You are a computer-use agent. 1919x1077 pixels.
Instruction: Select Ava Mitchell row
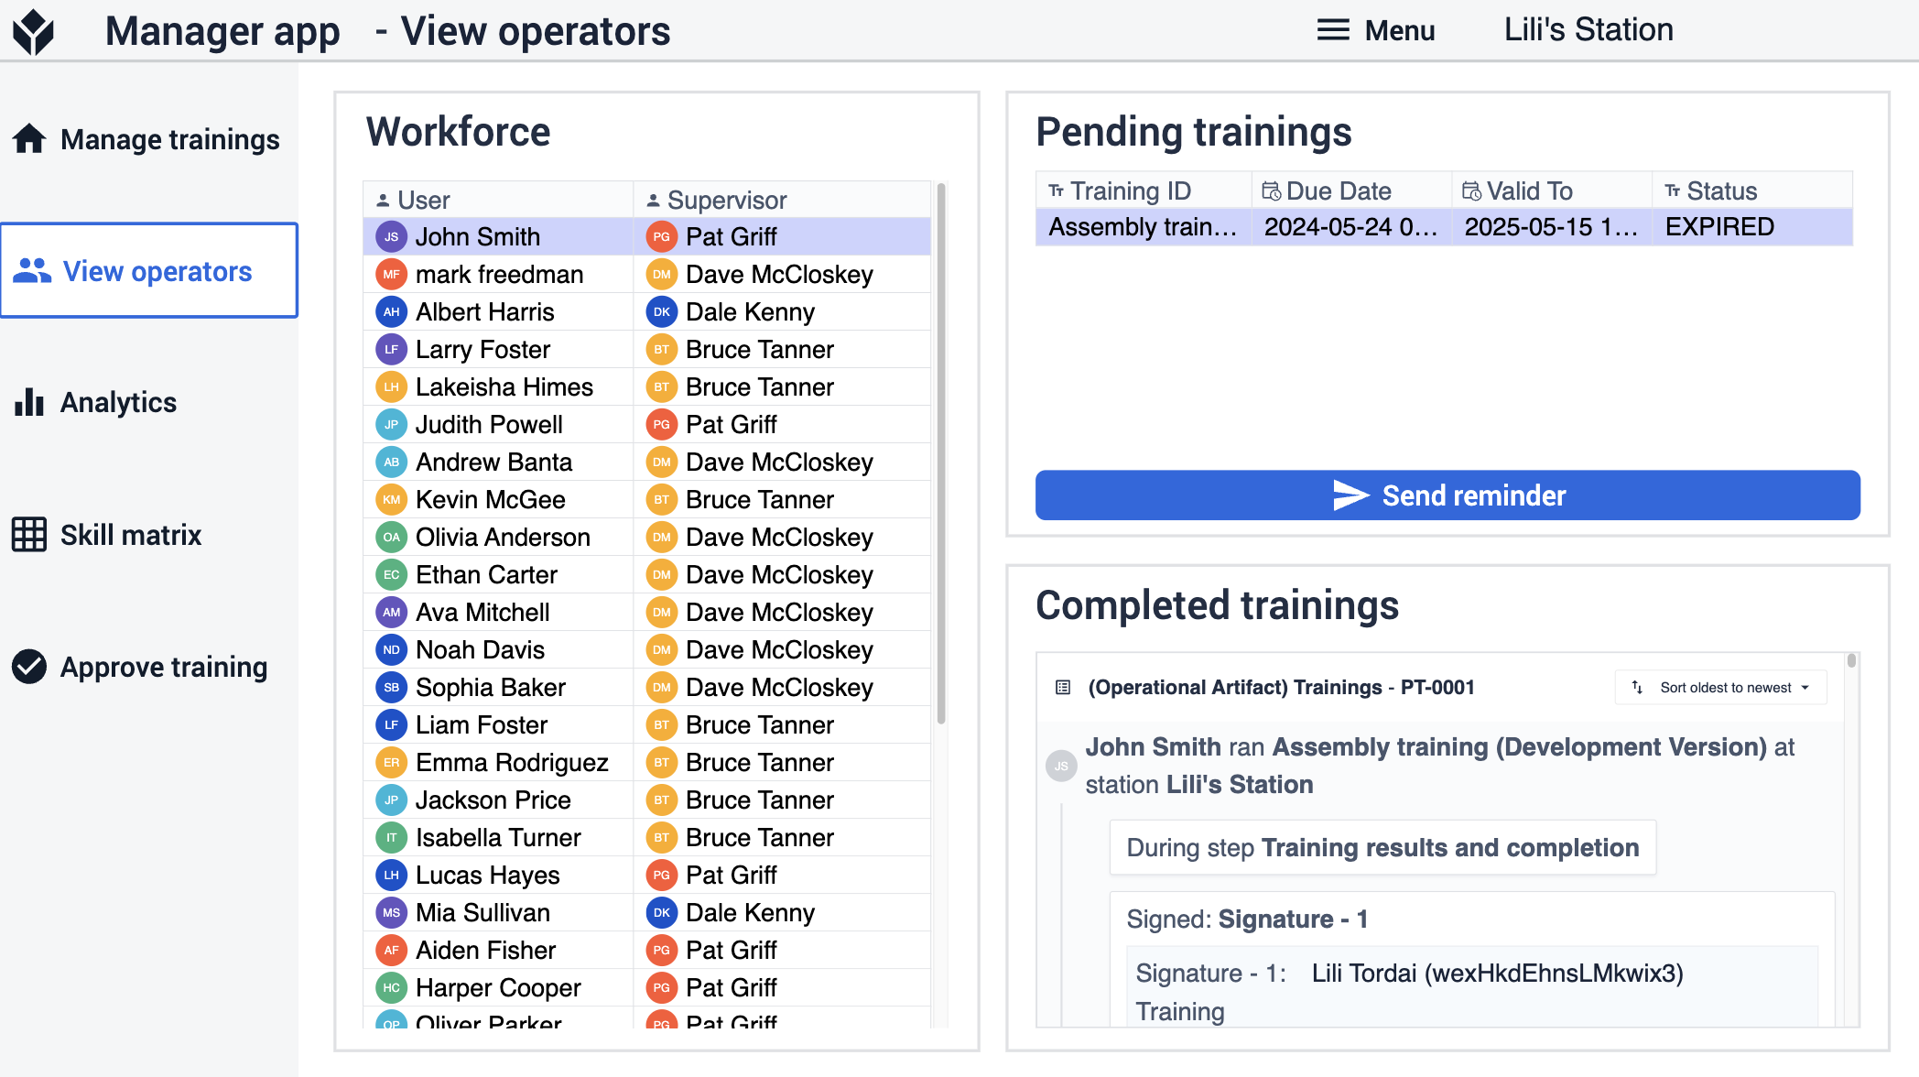pos(646,612)
